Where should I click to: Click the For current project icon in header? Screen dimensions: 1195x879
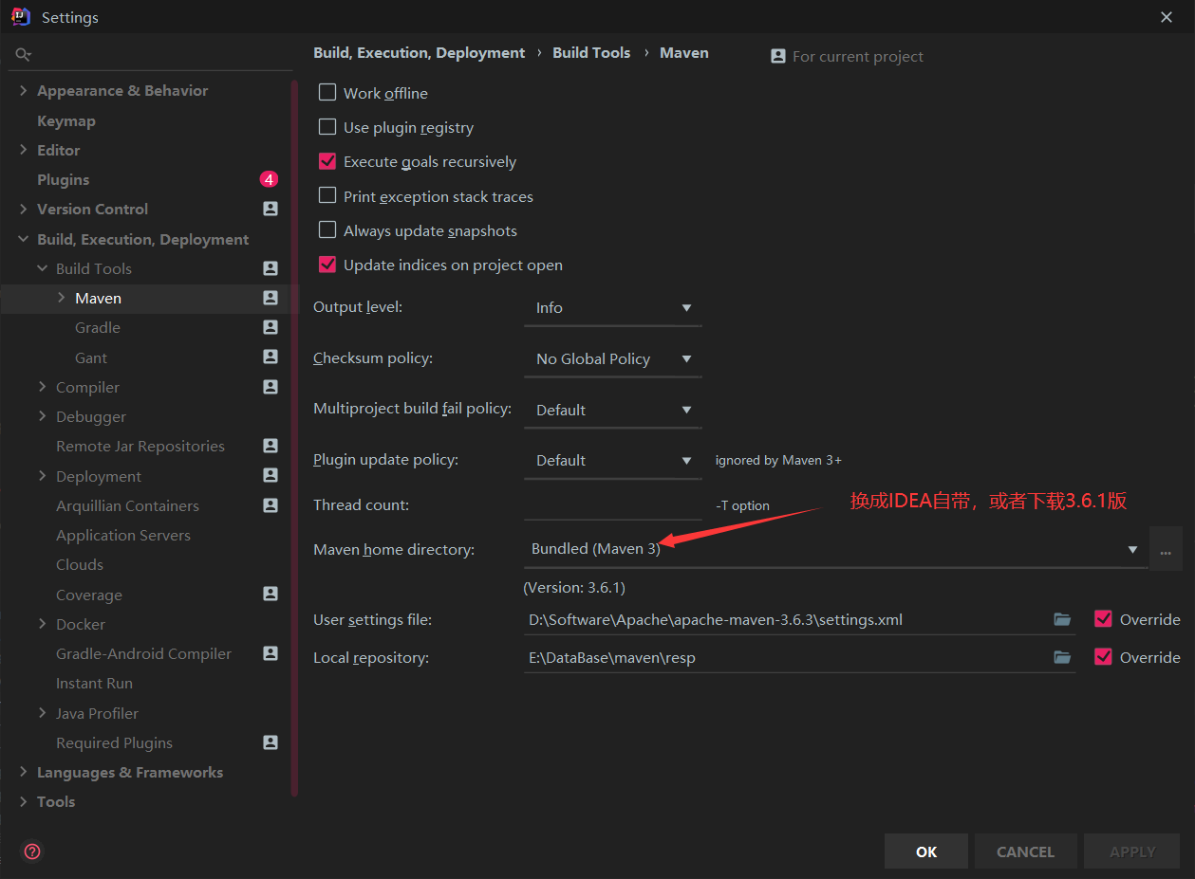click(x=778, y=56)
